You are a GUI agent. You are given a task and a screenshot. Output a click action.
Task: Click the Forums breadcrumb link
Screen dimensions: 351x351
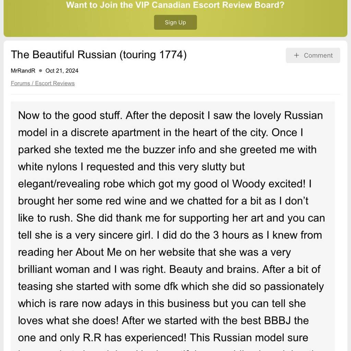coord(20,83)
